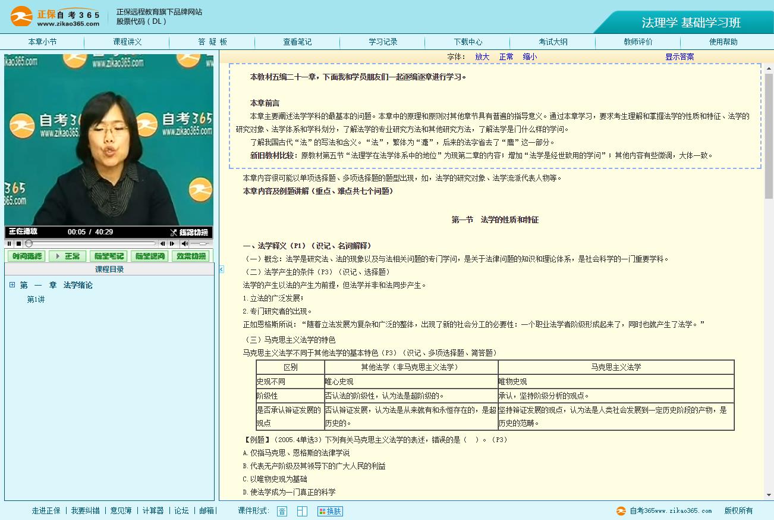The height and width of the screenshot is (520, 774).
Task: Reset the font size with 正常
Action: point(506,57)
